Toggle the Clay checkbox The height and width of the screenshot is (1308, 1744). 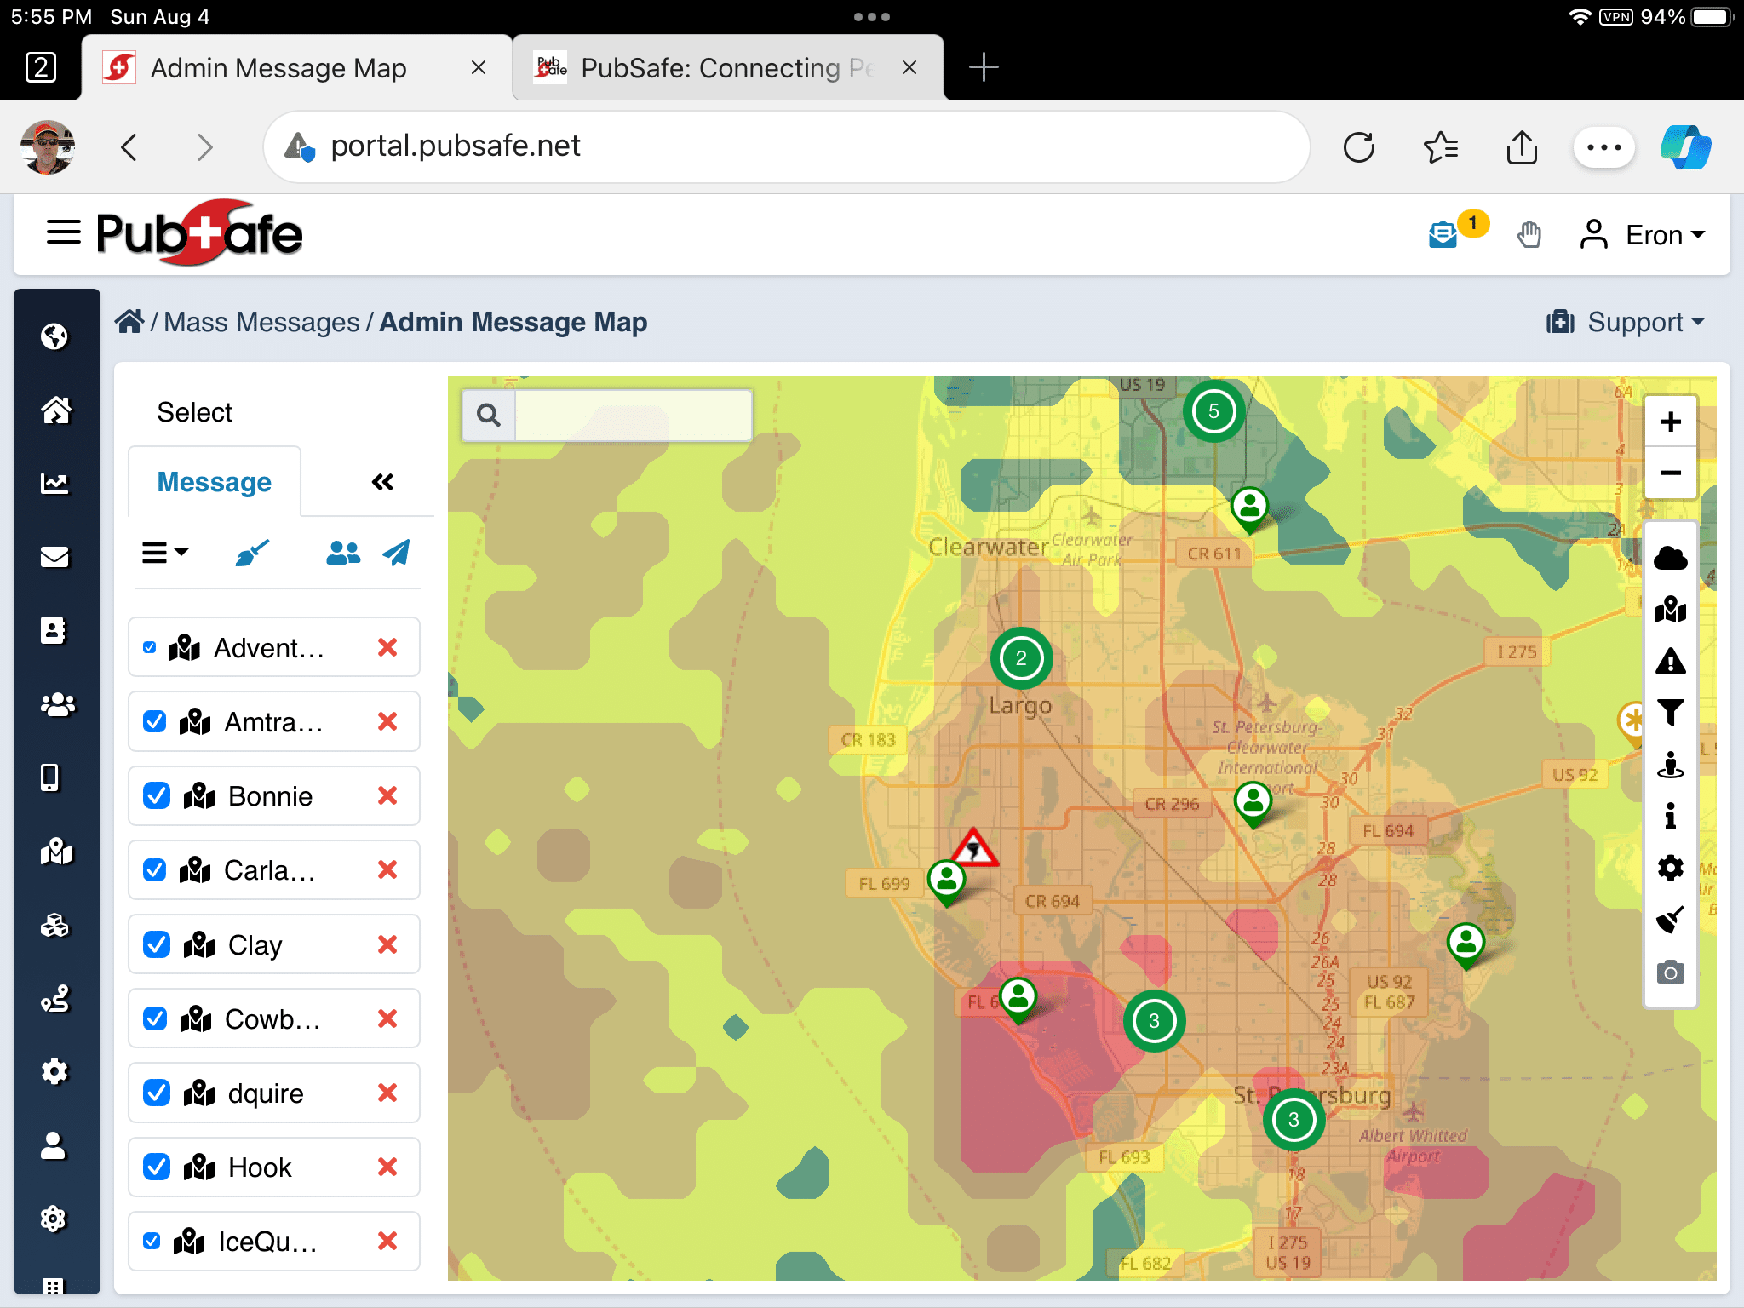coord(156,944)
